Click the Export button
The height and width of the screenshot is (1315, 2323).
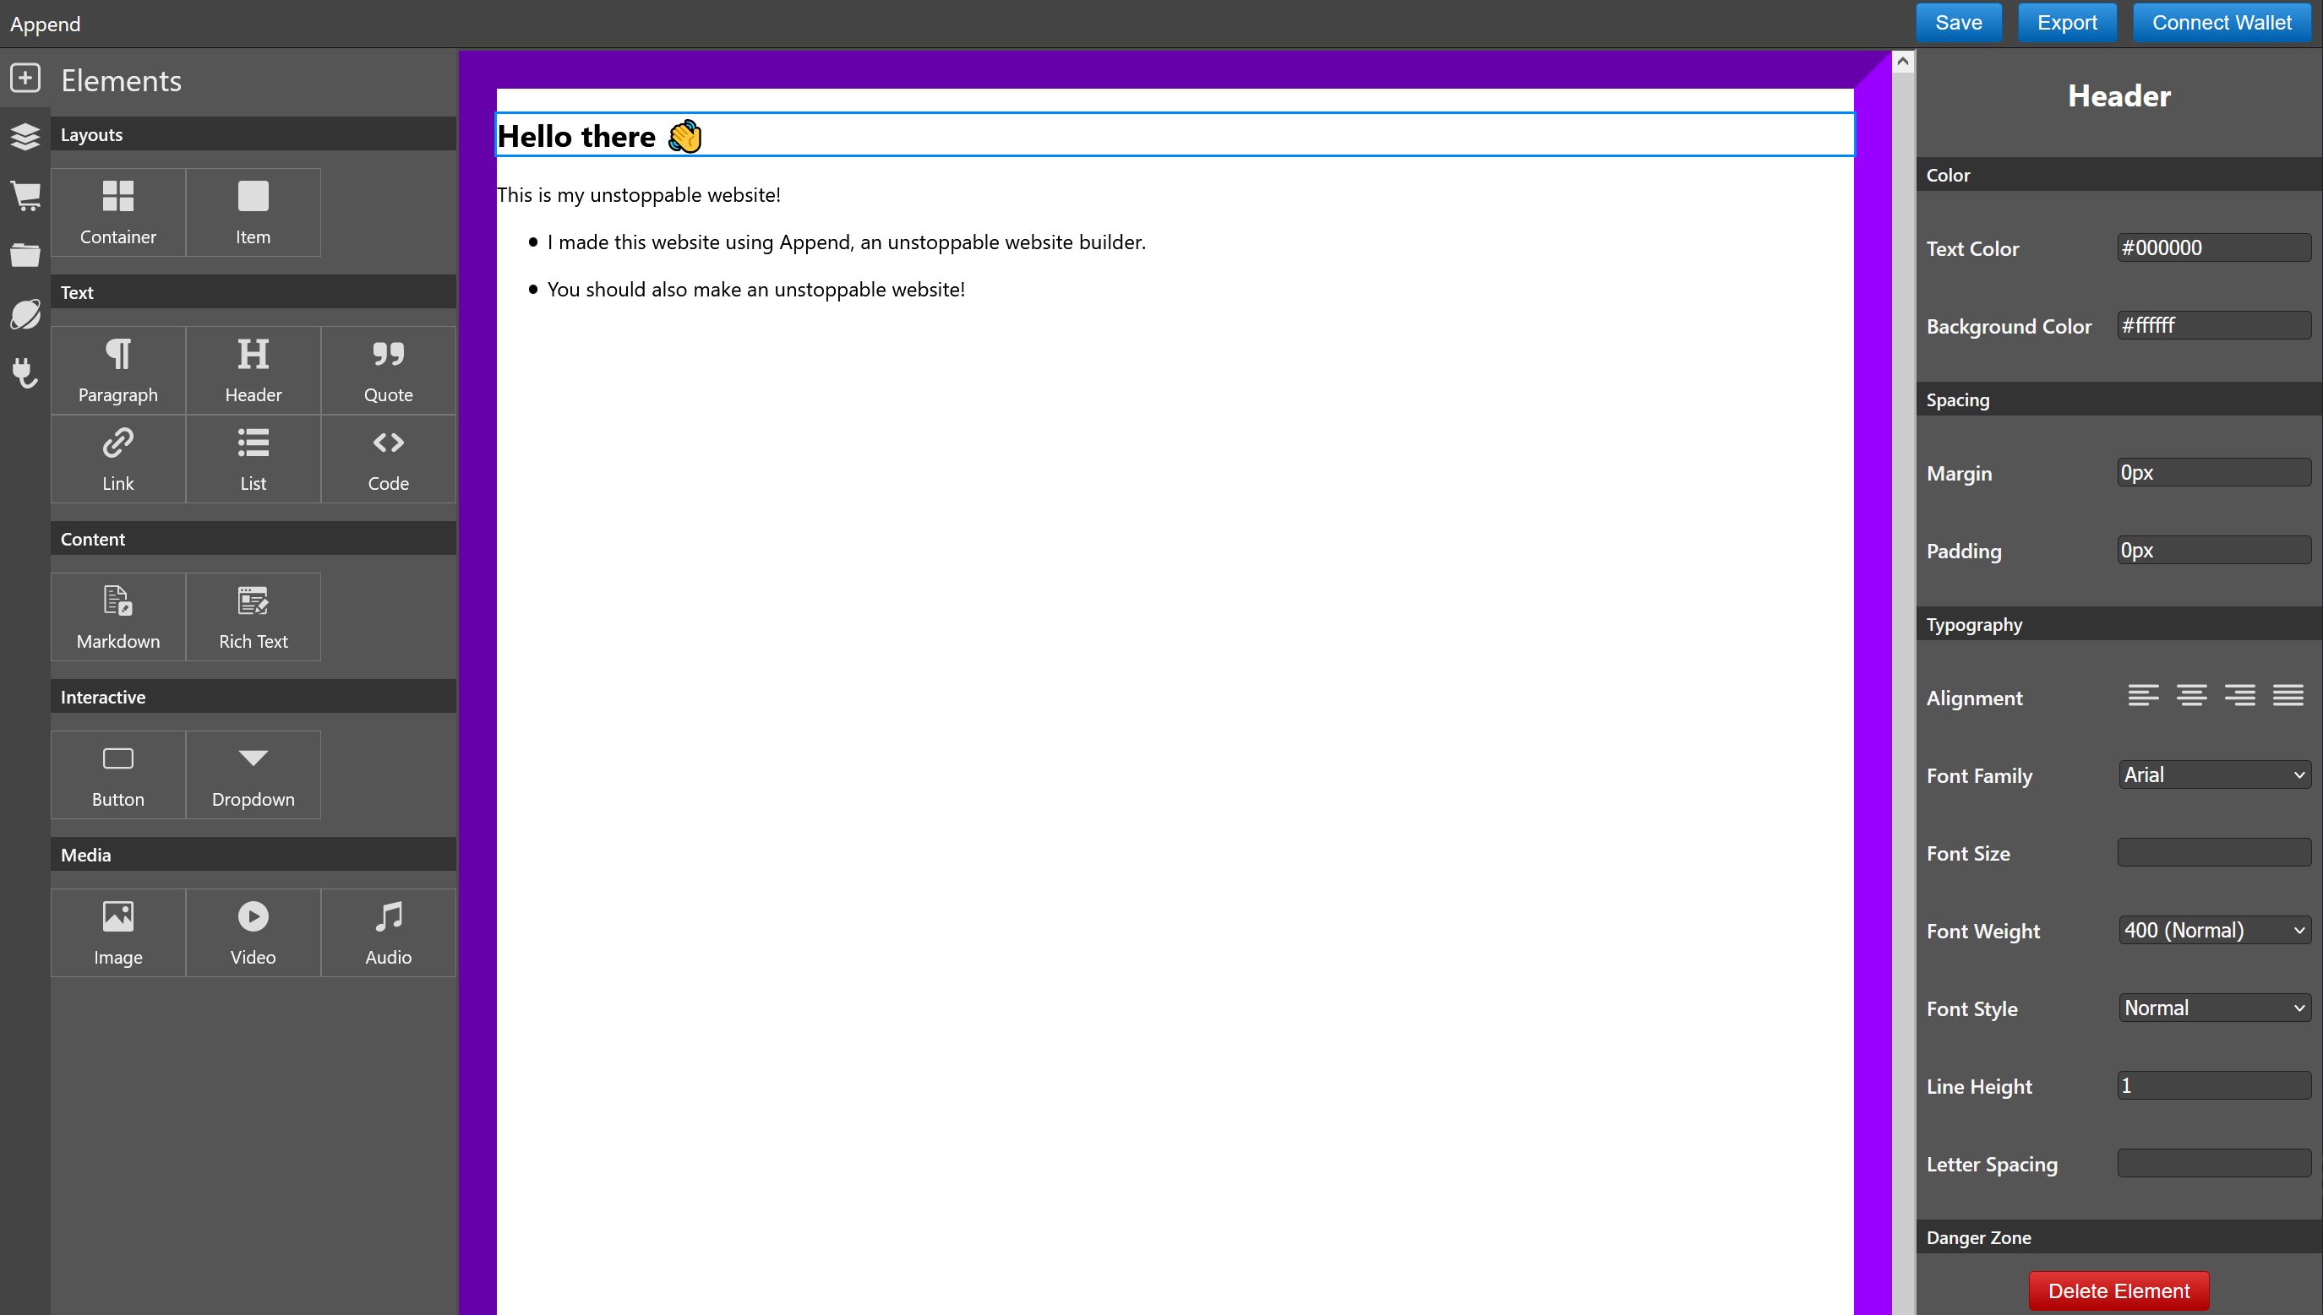(2066, 23)
